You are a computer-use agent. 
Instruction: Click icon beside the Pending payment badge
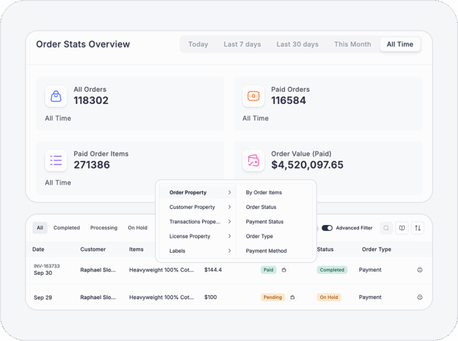(x=292, y=297)
